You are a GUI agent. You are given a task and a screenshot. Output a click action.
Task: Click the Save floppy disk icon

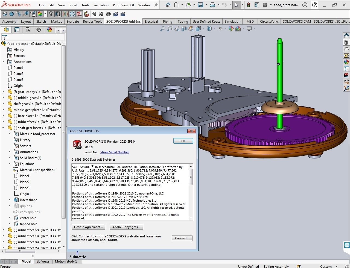point(200,5)
